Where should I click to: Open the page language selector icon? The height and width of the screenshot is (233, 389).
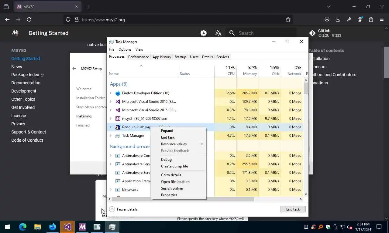(218, 33)
